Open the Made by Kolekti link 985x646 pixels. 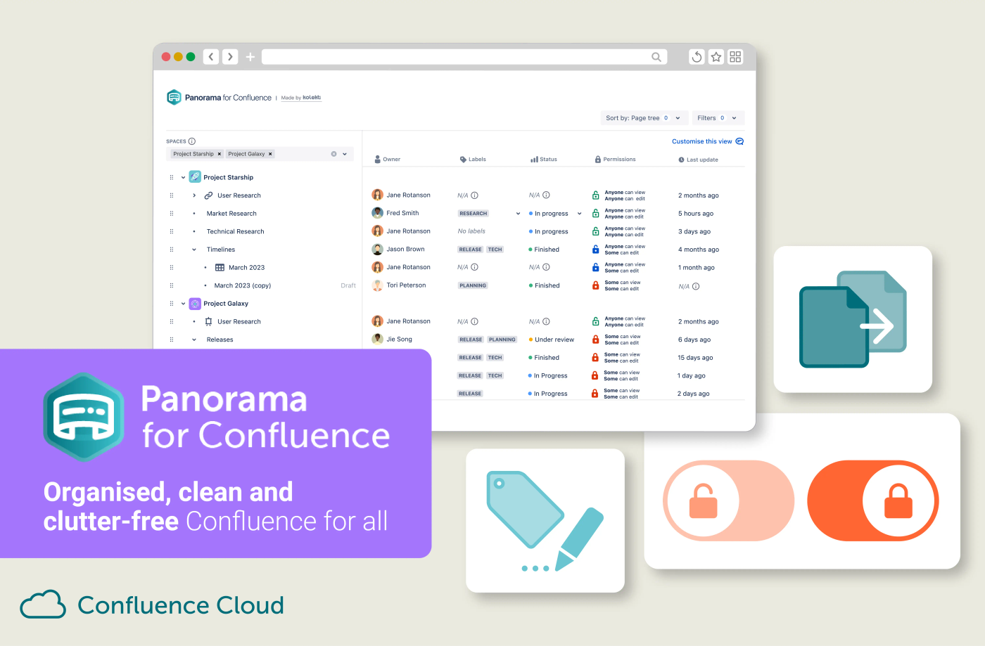click(301, 98)
